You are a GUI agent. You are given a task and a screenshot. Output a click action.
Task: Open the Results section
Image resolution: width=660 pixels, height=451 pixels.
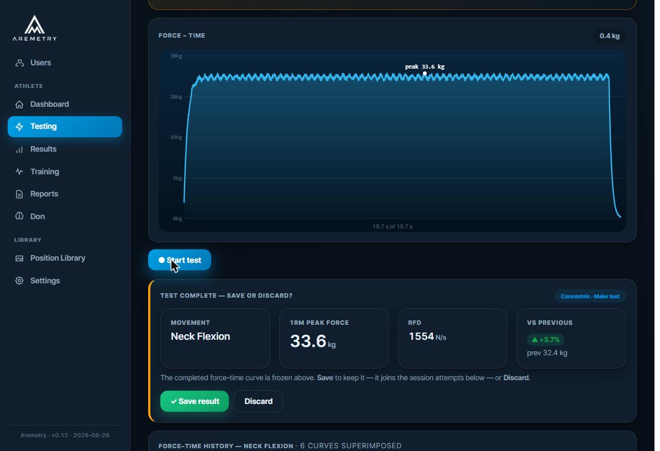[x=65, y=149]
